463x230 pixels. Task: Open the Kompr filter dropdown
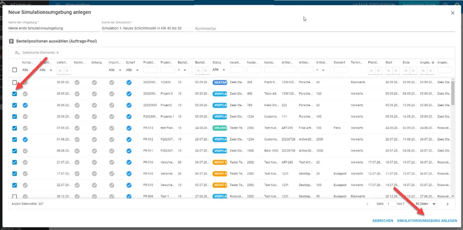click(29, 70)
